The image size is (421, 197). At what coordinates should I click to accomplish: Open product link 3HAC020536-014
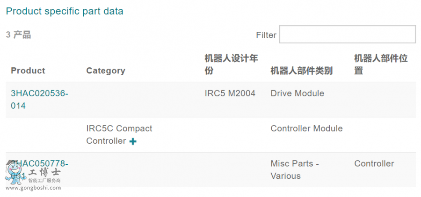coord(39,99)
